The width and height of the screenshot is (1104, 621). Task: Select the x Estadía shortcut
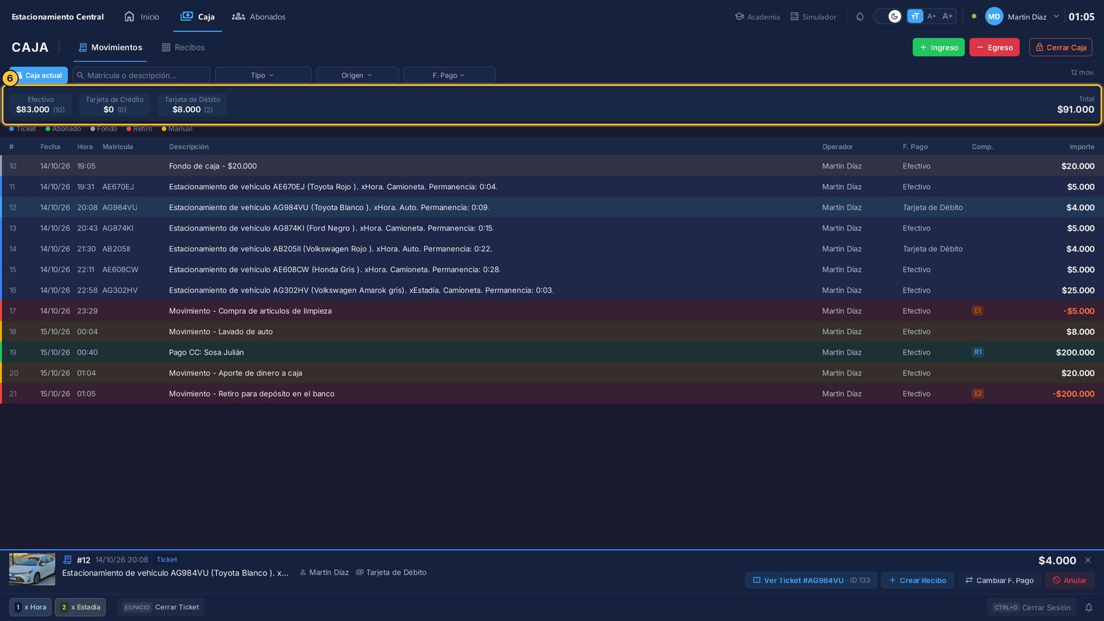(80, 607)
